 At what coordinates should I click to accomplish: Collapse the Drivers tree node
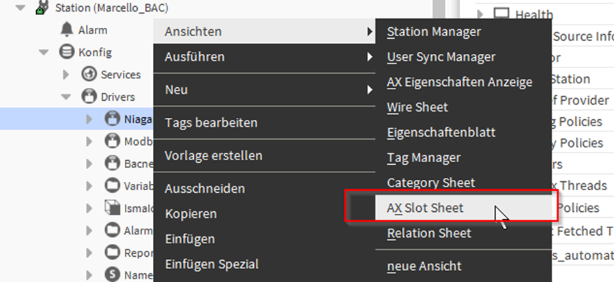[66, 97]
